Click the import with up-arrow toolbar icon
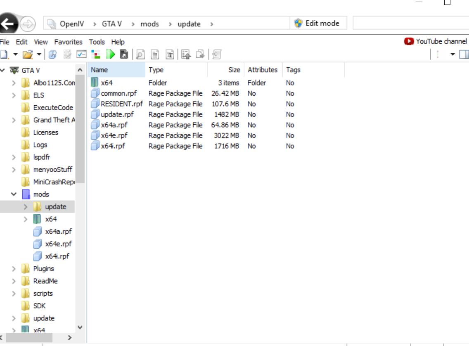469x346 pixels. point(186,55)
